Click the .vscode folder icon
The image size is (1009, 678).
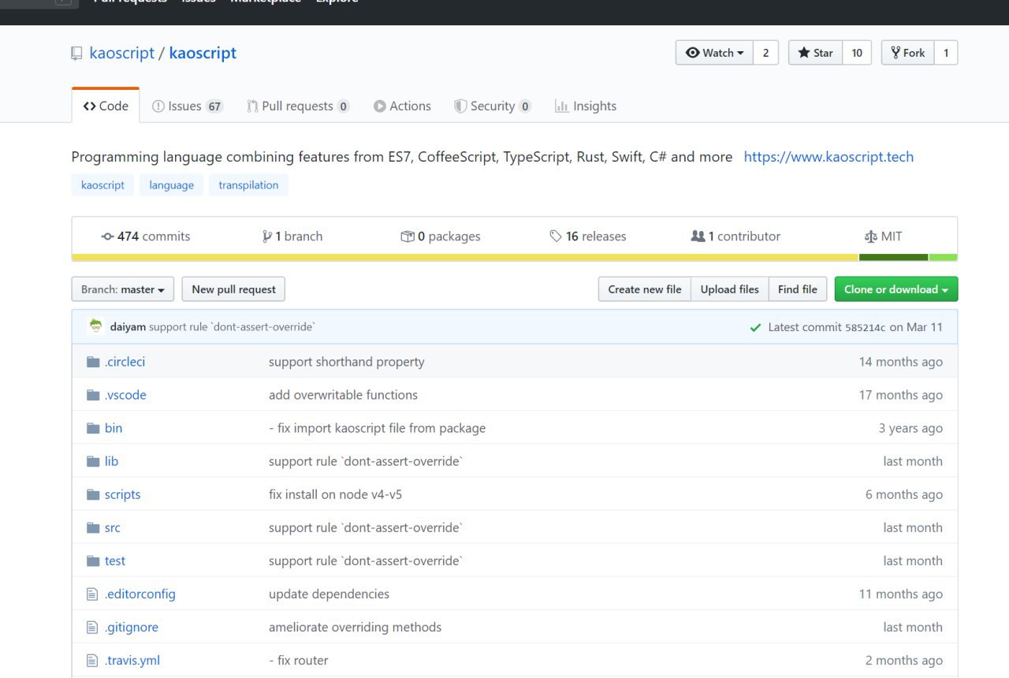coord(93,395)
